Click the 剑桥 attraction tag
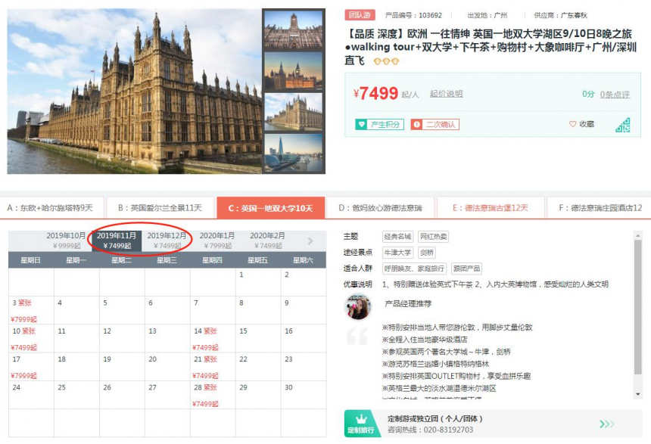Image resolution: width=651 pixels, height=444 pixels. [427, 253]
